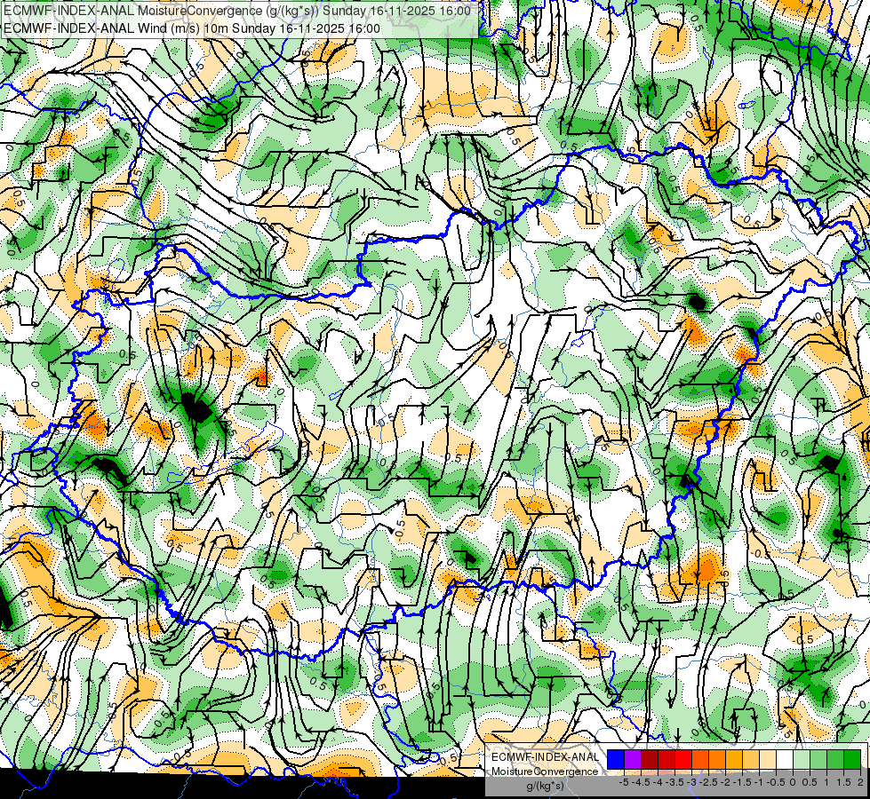Select the blue swatch in the legend
Image resolution: width=870 pixels, height=799 pixels.
[616, 760]
